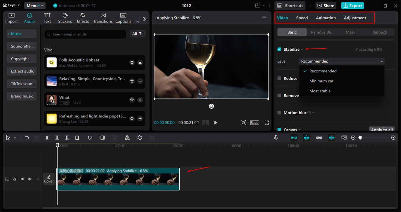Hide the track with eye icon

click(x=22, y=179)
